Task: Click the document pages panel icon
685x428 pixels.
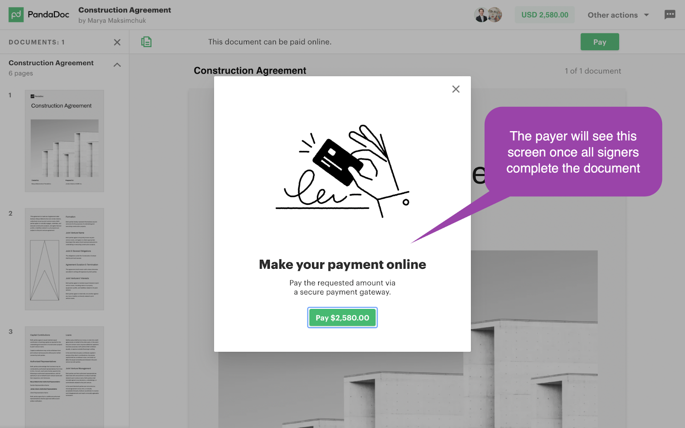Action: click(146, 42)
